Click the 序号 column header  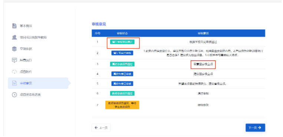click(x=98, y=33)
